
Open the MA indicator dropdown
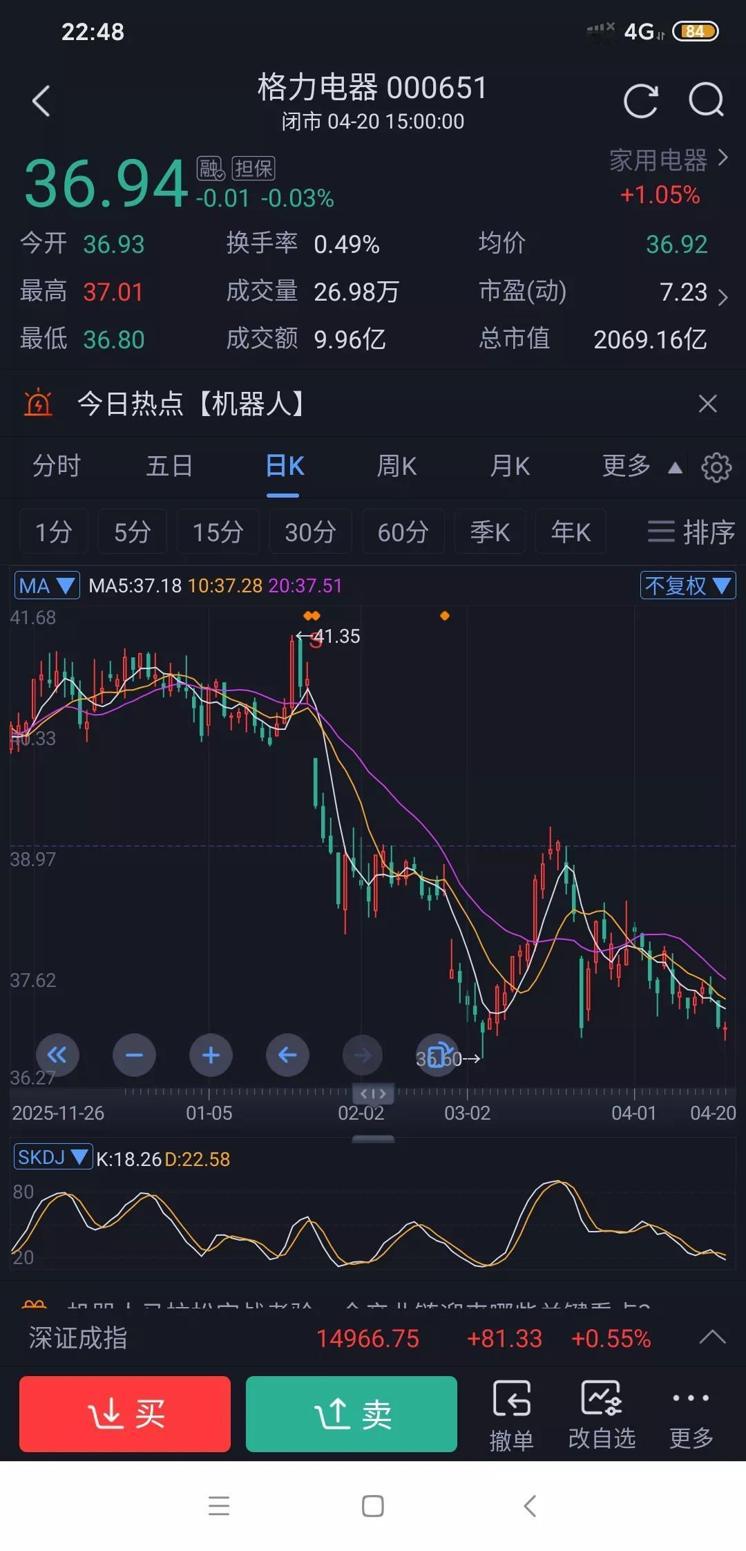[47, 586]
